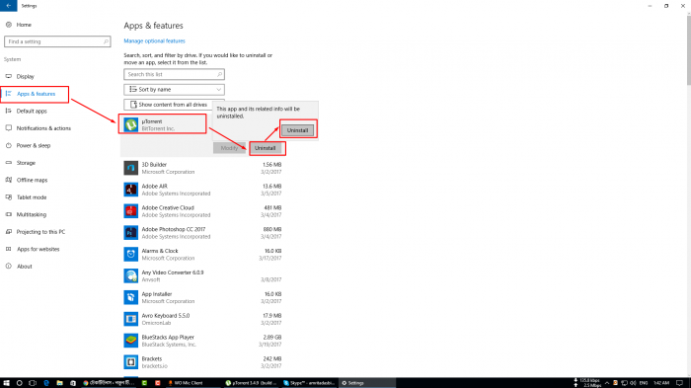The height and width of the screenshot is (388, 691).
Task: Click the search icon in Find a setting
Action: [x=106, y=41]
